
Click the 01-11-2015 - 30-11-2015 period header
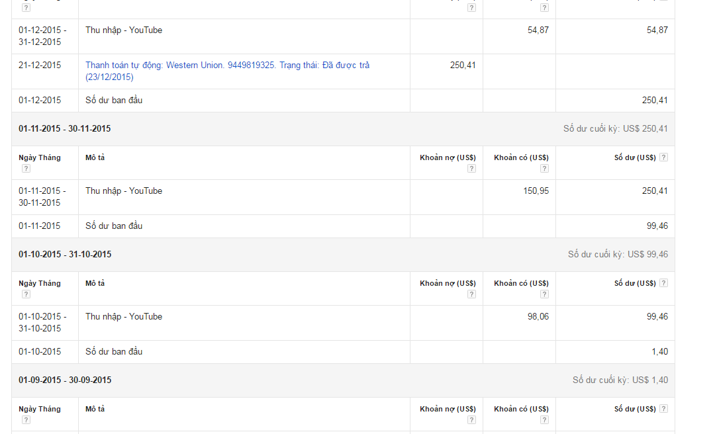coord(65,129)
